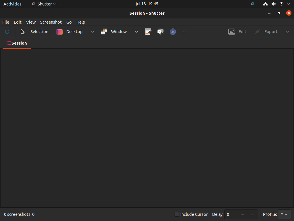Click the tooltip capture icon
Viewport: 294px width, 221px height.
pyautogui.click(x=160, y=32)
